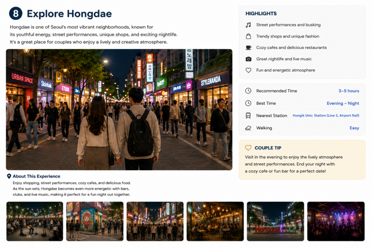
Task: Open the purple live music club thumbnail
Action: click(336, 221)
